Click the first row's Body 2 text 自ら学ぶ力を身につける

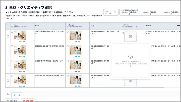(160, 32)
